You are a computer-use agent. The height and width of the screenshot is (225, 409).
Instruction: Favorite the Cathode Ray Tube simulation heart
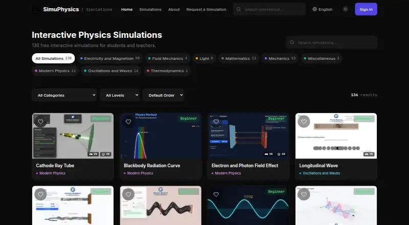tap(40, 121)
